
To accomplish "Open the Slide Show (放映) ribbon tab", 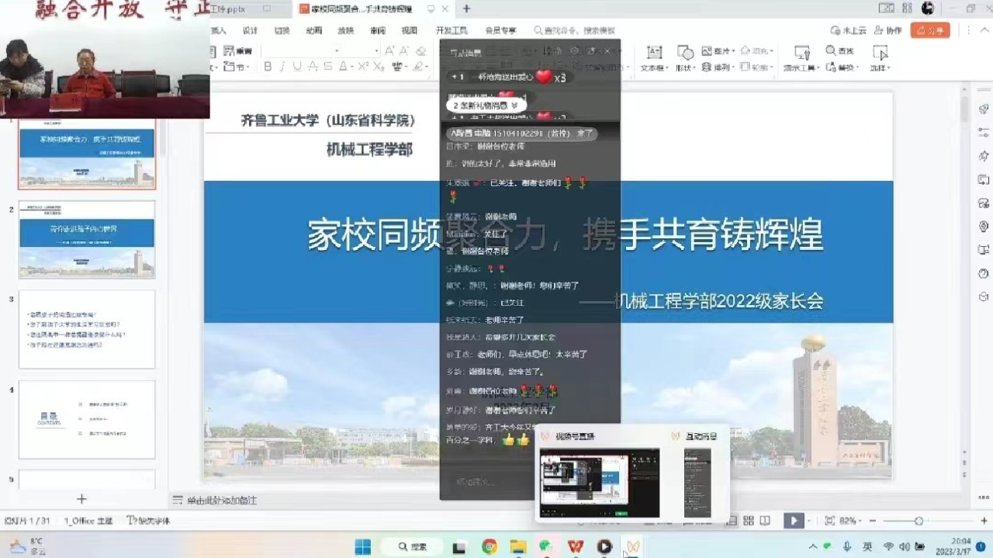I will [345, 30].
